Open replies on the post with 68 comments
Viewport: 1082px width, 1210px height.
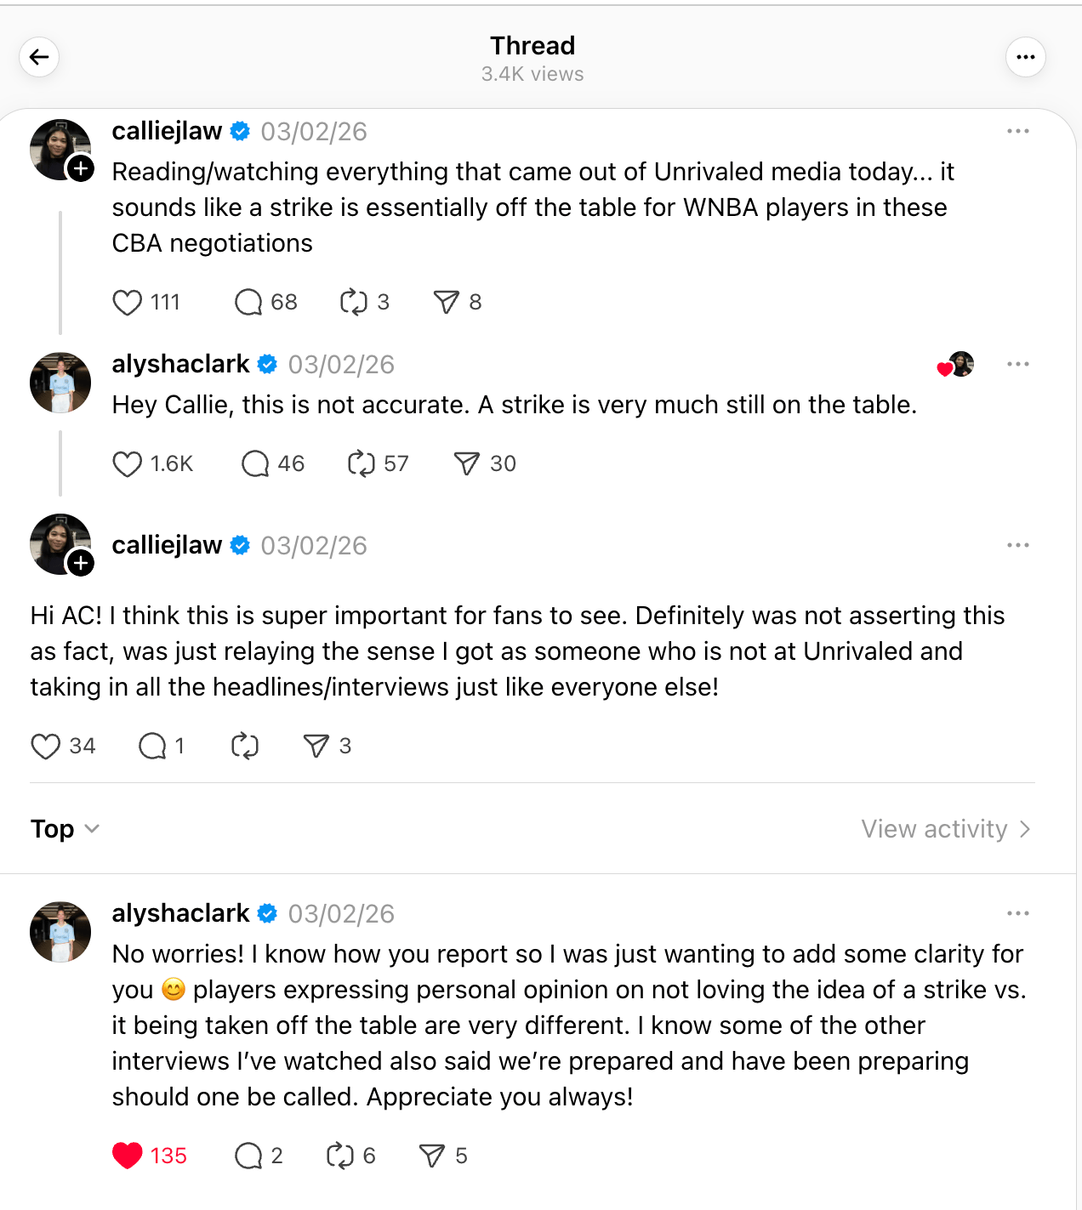point(248,303)
